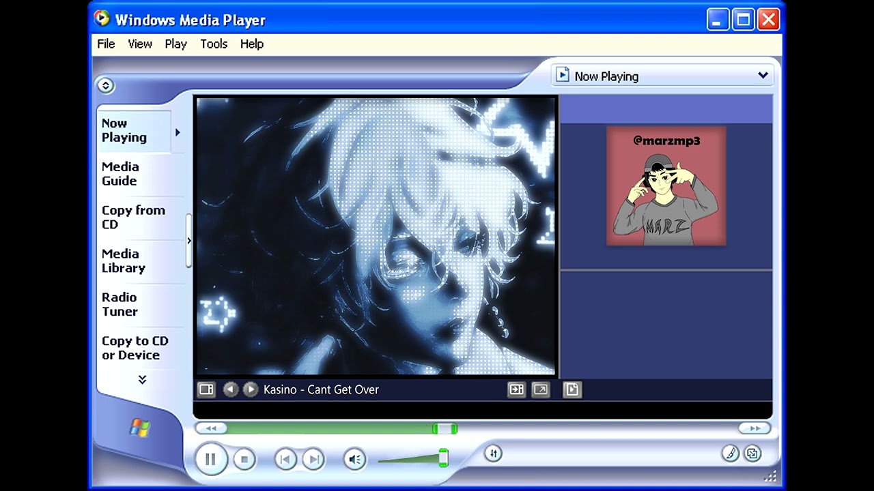Toggle the playlist pane icon

[572, 389]
